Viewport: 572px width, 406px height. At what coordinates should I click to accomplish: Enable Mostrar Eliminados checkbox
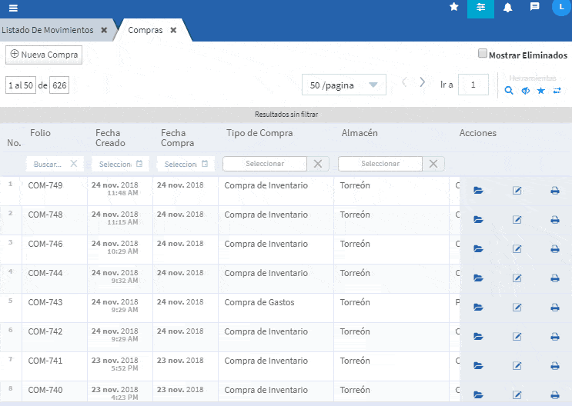tap(482, 54)
